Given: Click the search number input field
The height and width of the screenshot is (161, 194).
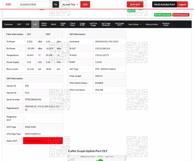Looking at the screenshot, I should tap(35, 5).
